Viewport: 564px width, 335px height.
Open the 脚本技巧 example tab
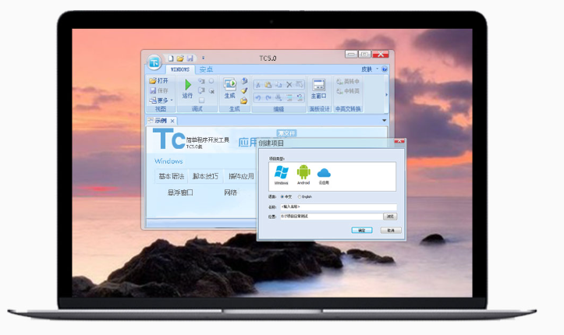point(205,176)
